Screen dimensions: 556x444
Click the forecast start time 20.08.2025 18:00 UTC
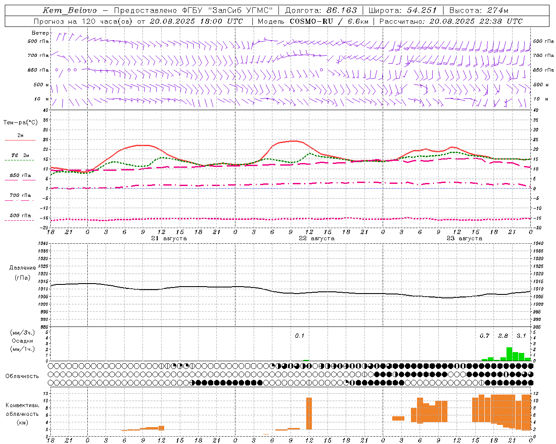(x=196, y=21)
